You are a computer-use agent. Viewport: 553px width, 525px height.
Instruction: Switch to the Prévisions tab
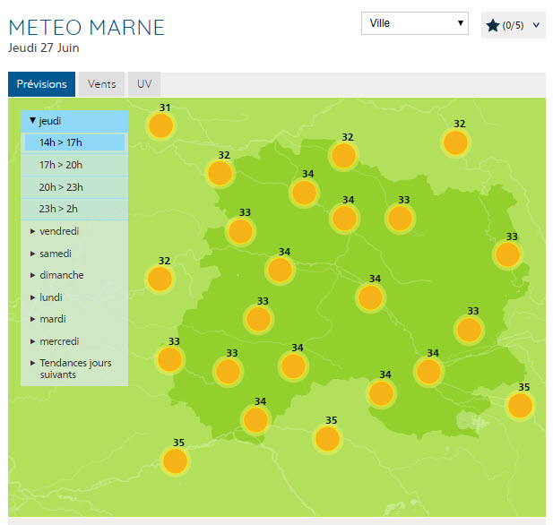click(x=41, y=84)
